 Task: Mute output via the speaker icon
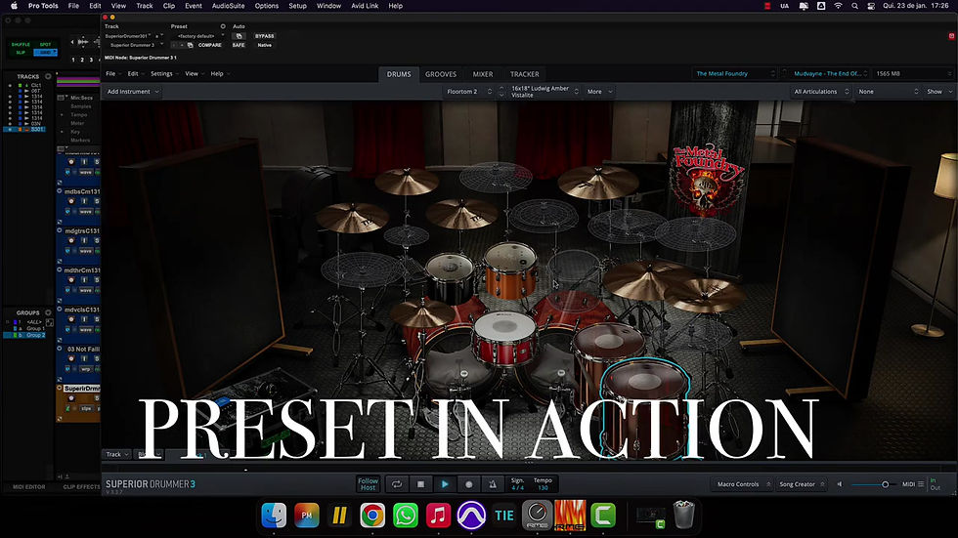point(840,484)
